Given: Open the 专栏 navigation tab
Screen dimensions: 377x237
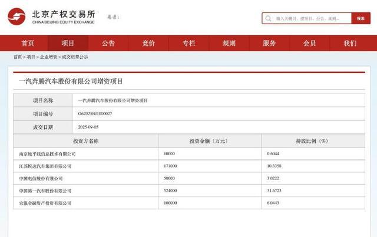Looking at the screenshot, I should pos(188,43).
